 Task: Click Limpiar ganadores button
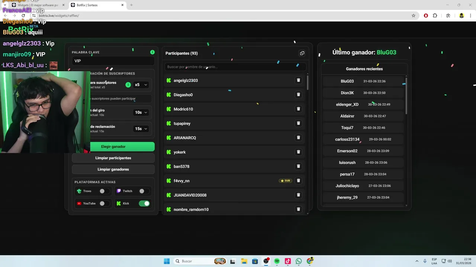(x=113, y=169)
